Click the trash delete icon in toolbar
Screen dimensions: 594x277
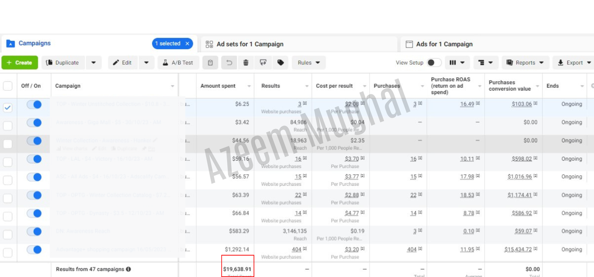tap(246, 63)
